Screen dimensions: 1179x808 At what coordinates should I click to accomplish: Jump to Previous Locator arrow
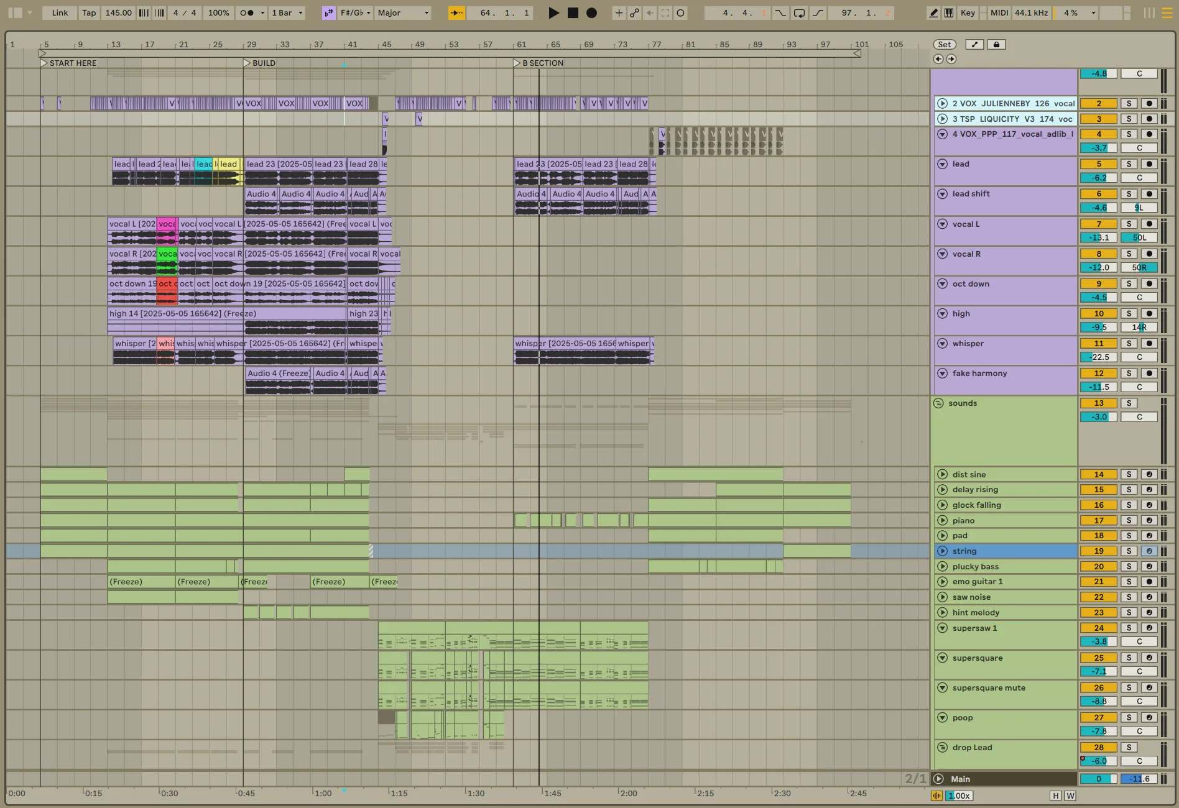tap(938, 59)
